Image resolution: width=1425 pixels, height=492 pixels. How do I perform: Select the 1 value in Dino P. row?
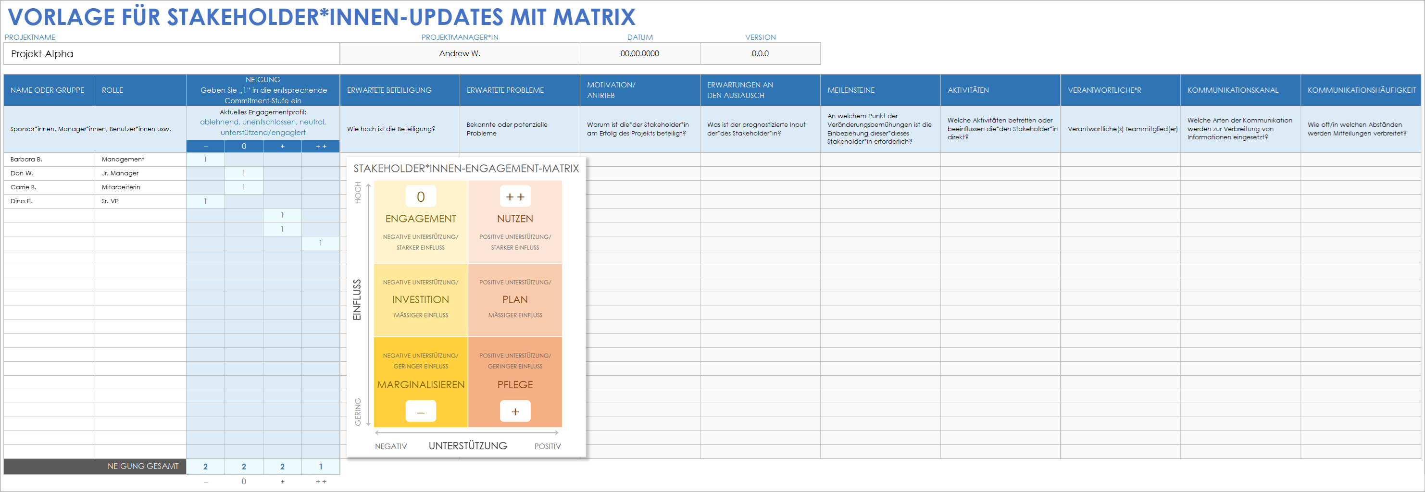pyautogui.click(x=205, y=201)
